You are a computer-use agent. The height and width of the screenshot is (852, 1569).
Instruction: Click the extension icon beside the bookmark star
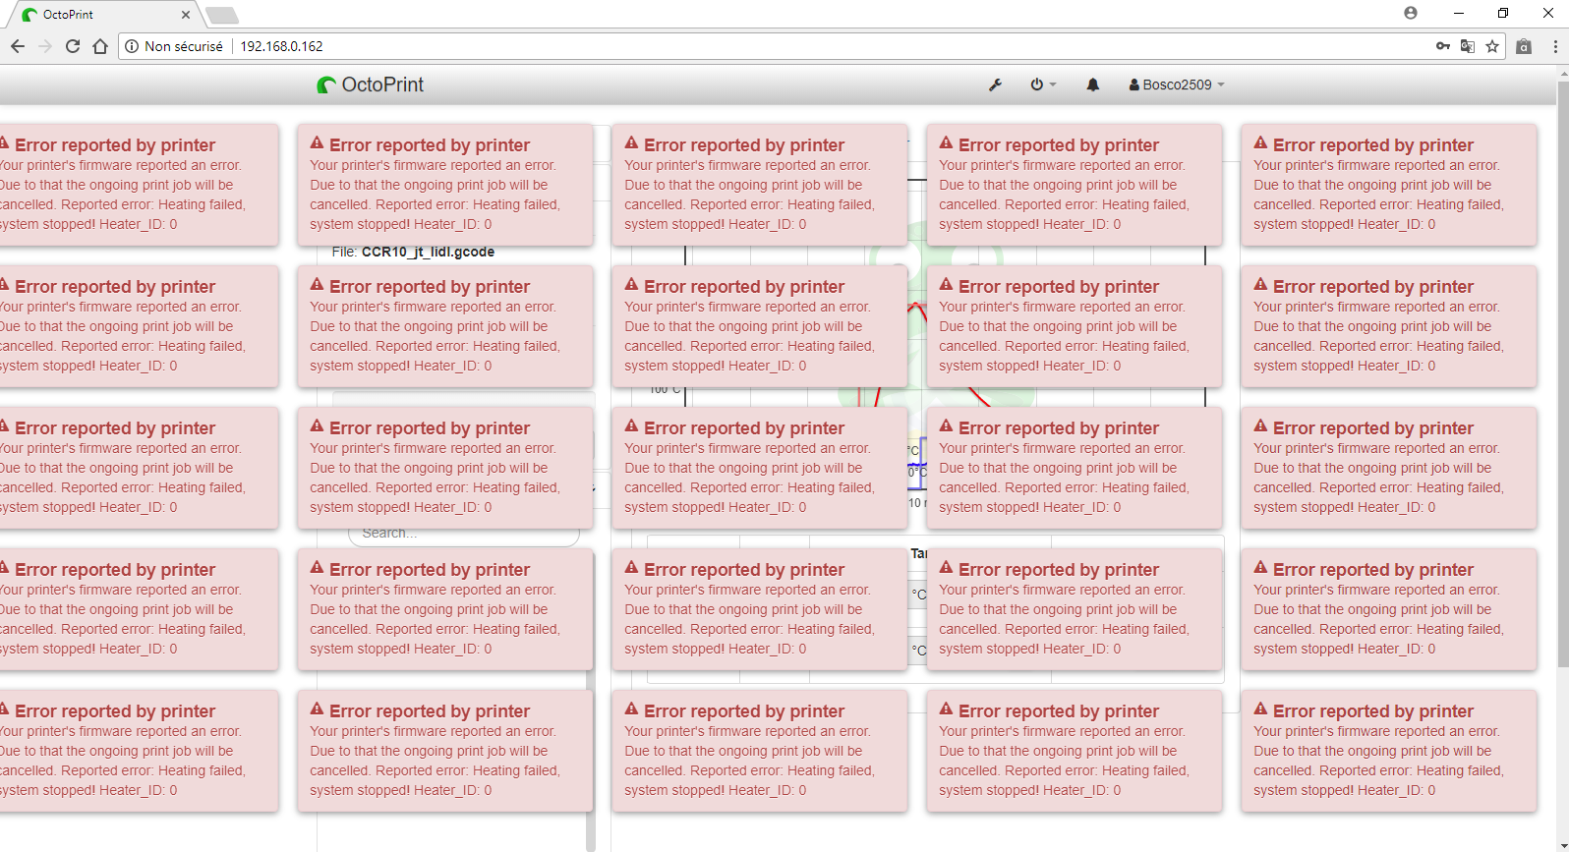tap(1524, 46)
